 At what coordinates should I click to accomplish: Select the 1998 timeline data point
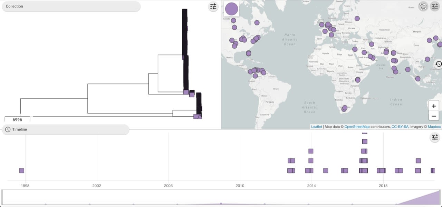[22, 171]
